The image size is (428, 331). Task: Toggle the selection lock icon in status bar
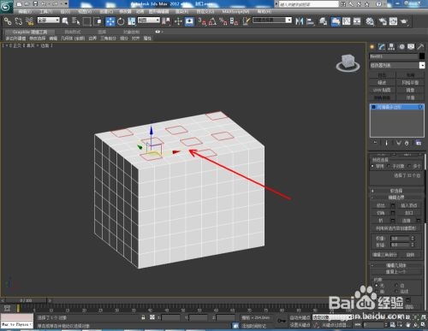pyautogui.click(x=143, y=317)
